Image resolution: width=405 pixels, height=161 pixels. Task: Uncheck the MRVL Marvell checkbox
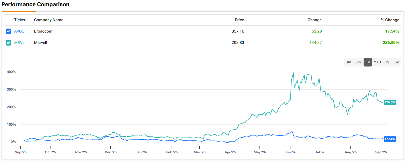9,43
